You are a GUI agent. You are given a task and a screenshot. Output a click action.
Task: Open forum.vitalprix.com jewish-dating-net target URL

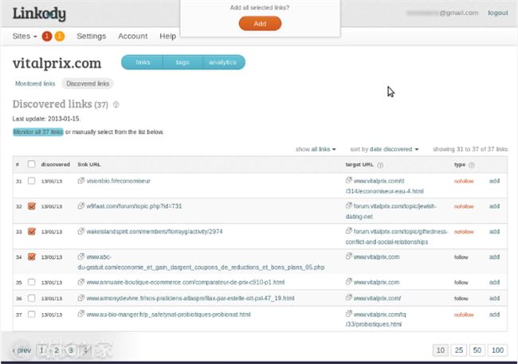point(391,211)
